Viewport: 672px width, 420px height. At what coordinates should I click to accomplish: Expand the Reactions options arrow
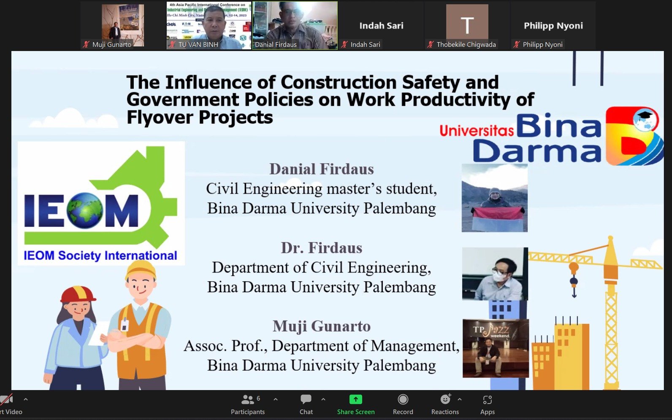click(x=460, y=399)
